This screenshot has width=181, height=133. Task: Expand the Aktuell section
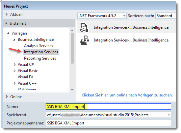pos(7,14)
